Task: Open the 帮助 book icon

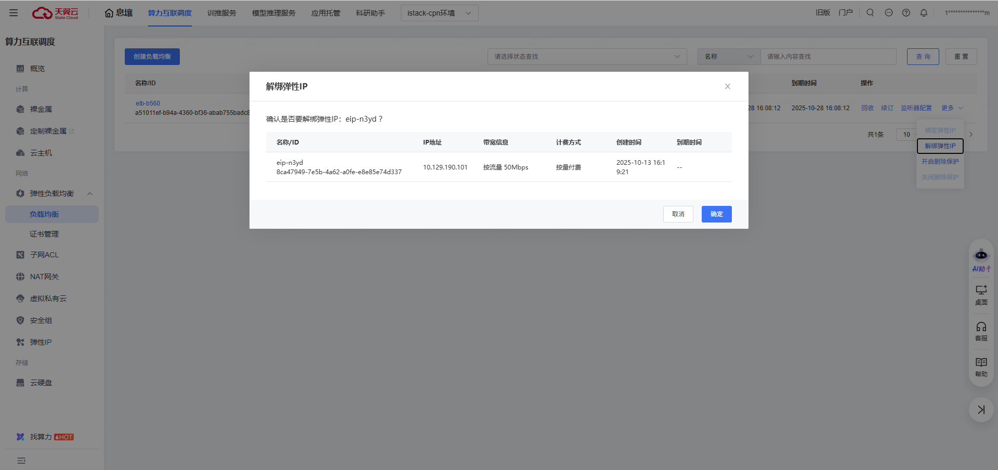Action: click(981, 363)
